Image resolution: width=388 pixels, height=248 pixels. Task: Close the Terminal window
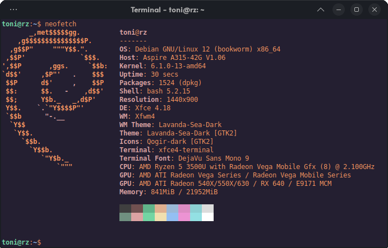[375, 10]
